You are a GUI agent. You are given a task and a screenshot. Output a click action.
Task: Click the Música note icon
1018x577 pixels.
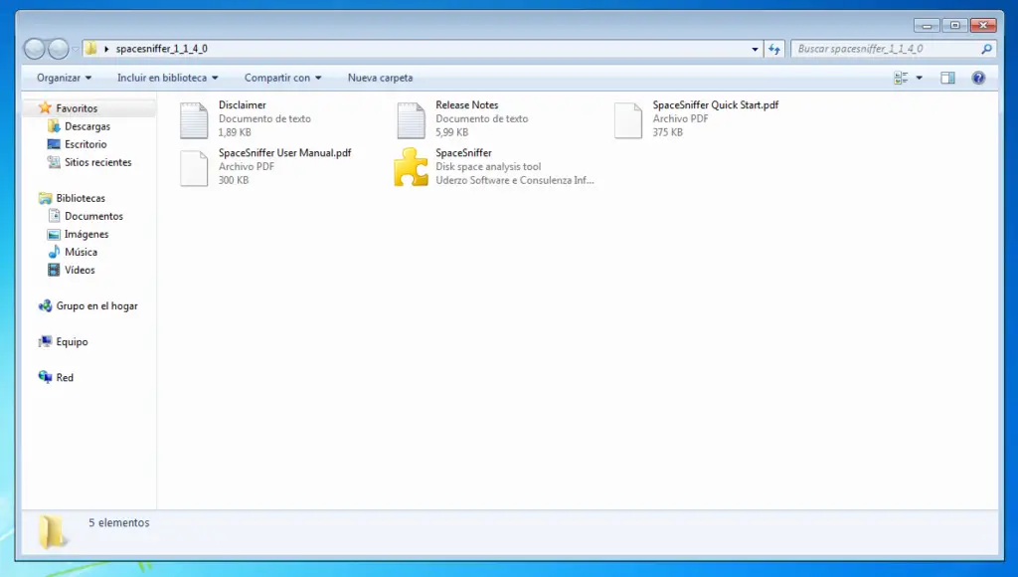click(x=54, y=252)
